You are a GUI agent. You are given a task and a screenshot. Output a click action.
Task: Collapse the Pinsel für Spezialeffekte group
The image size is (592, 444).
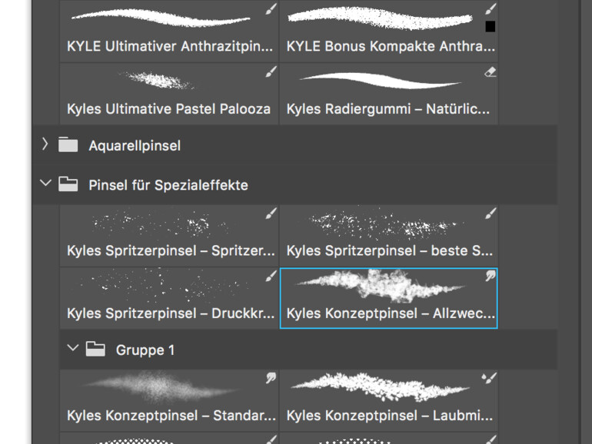coord(45,184)
